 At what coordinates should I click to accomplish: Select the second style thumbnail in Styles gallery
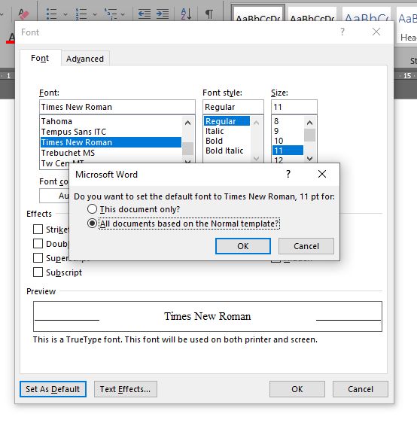click(312, 14)
